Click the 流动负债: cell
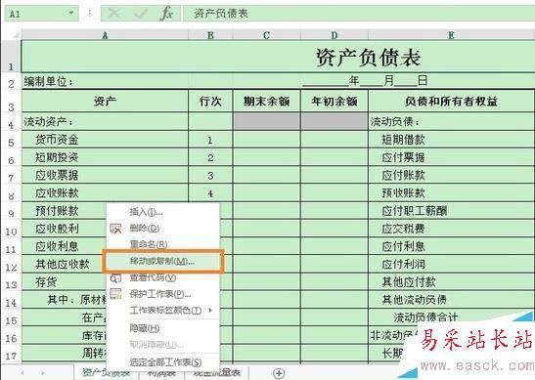This screenshot has width=535, height=380. (452, 122)
